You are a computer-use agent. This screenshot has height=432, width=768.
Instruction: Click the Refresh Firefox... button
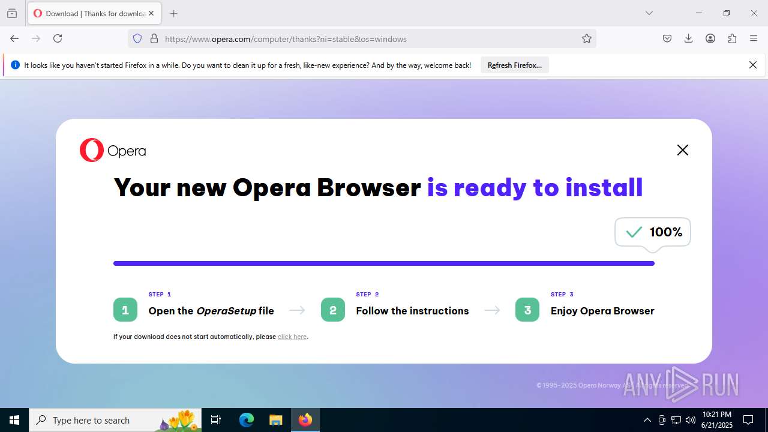coord(515,65)
